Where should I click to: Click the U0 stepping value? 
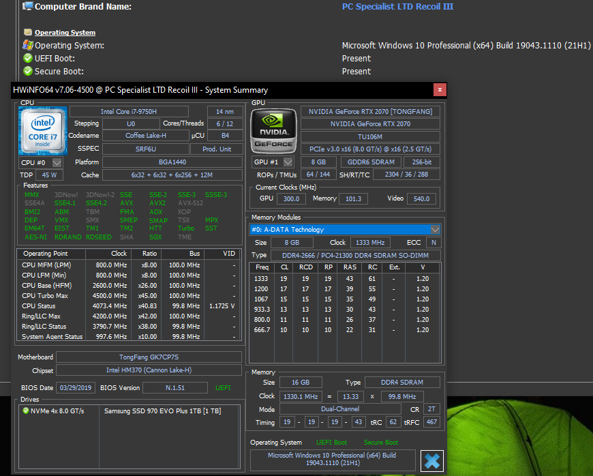click(x=131, y=123)
